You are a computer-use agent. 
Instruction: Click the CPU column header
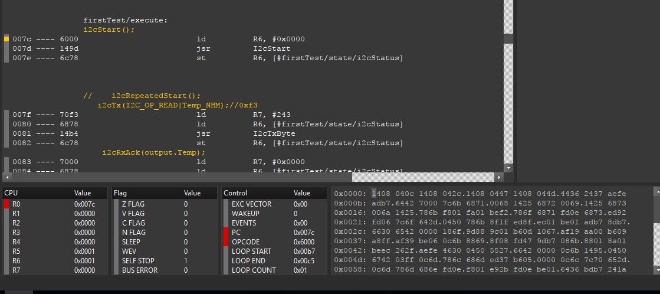tap(11, 193)
